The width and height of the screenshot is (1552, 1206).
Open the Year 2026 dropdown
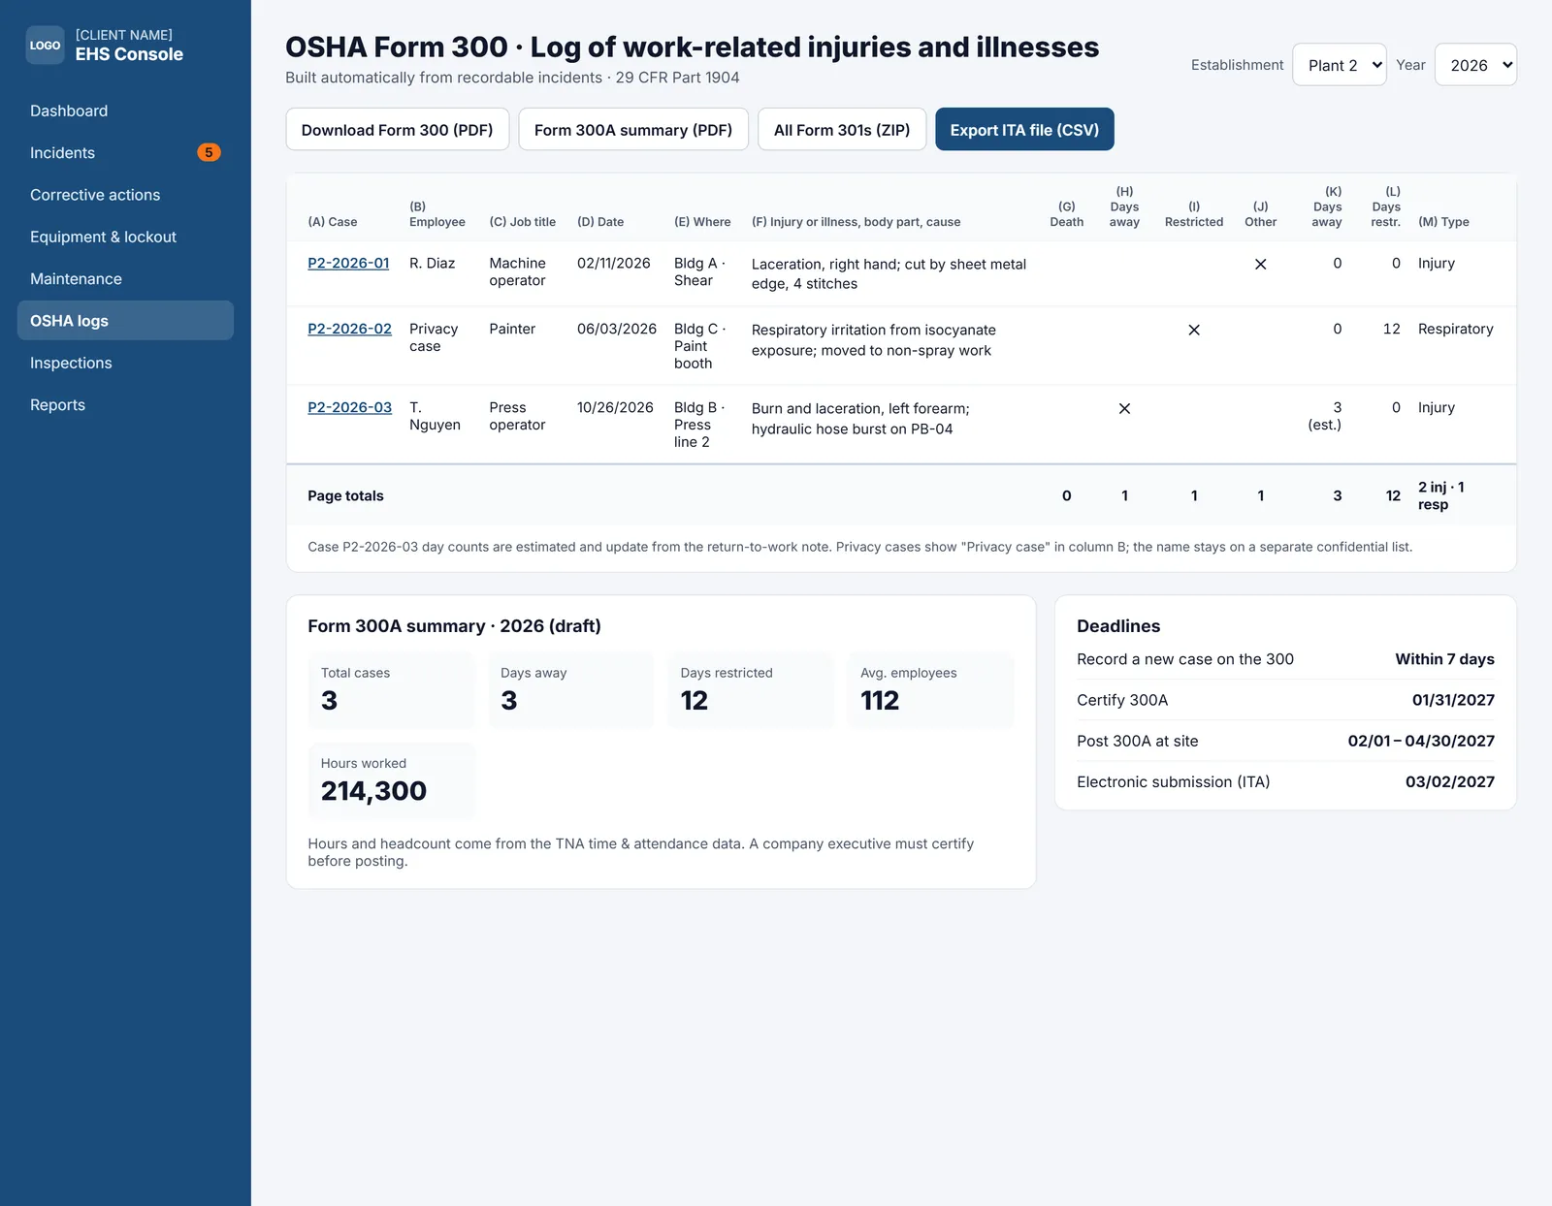[1475, 65]
